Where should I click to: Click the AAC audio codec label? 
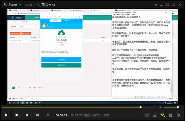click(106, 115)
